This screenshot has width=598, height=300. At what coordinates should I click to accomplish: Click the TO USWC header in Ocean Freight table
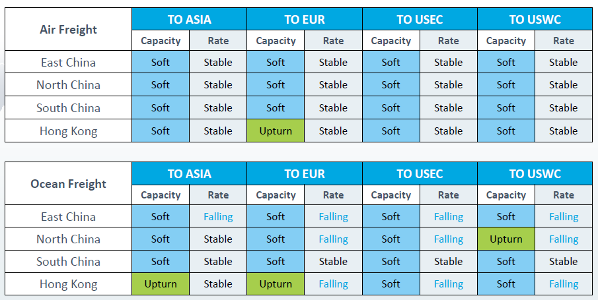[535, 173]
